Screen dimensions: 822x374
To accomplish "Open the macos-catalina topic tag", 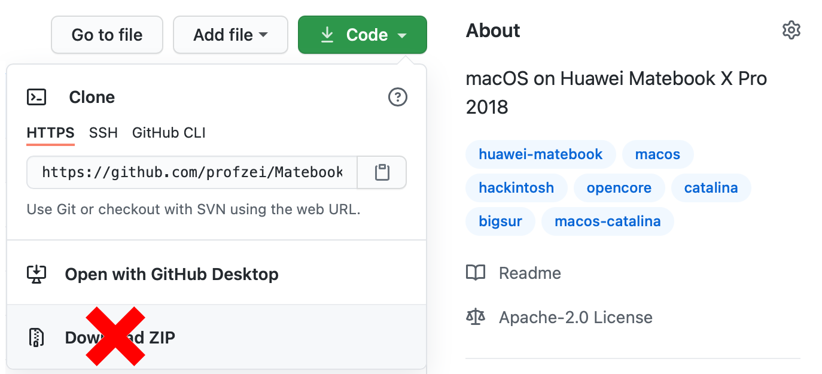I will [608, 221].
